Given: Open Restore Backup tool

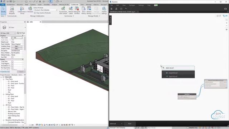Looking at the screenshot, I should coord(89,10).
